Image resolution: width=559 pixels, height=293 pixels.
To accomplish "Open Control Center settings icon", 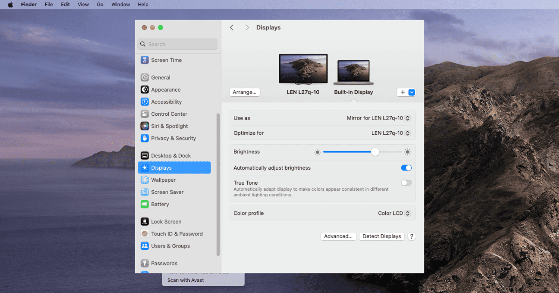I will [x=145, y=114].
